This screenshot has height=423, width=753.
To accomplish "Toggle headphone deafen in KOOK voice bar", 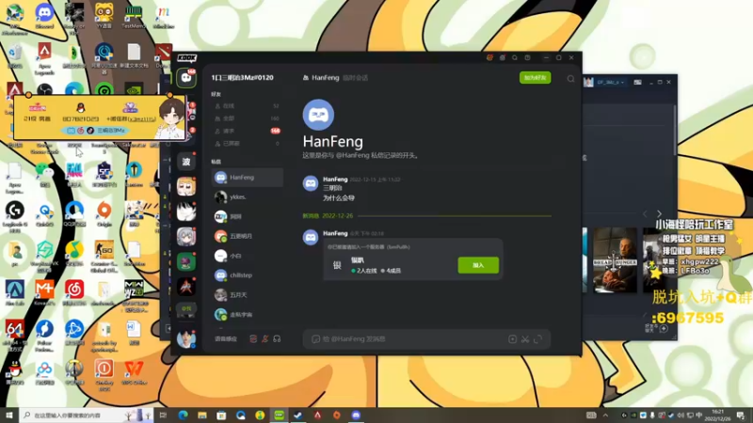I will (277, 338).
